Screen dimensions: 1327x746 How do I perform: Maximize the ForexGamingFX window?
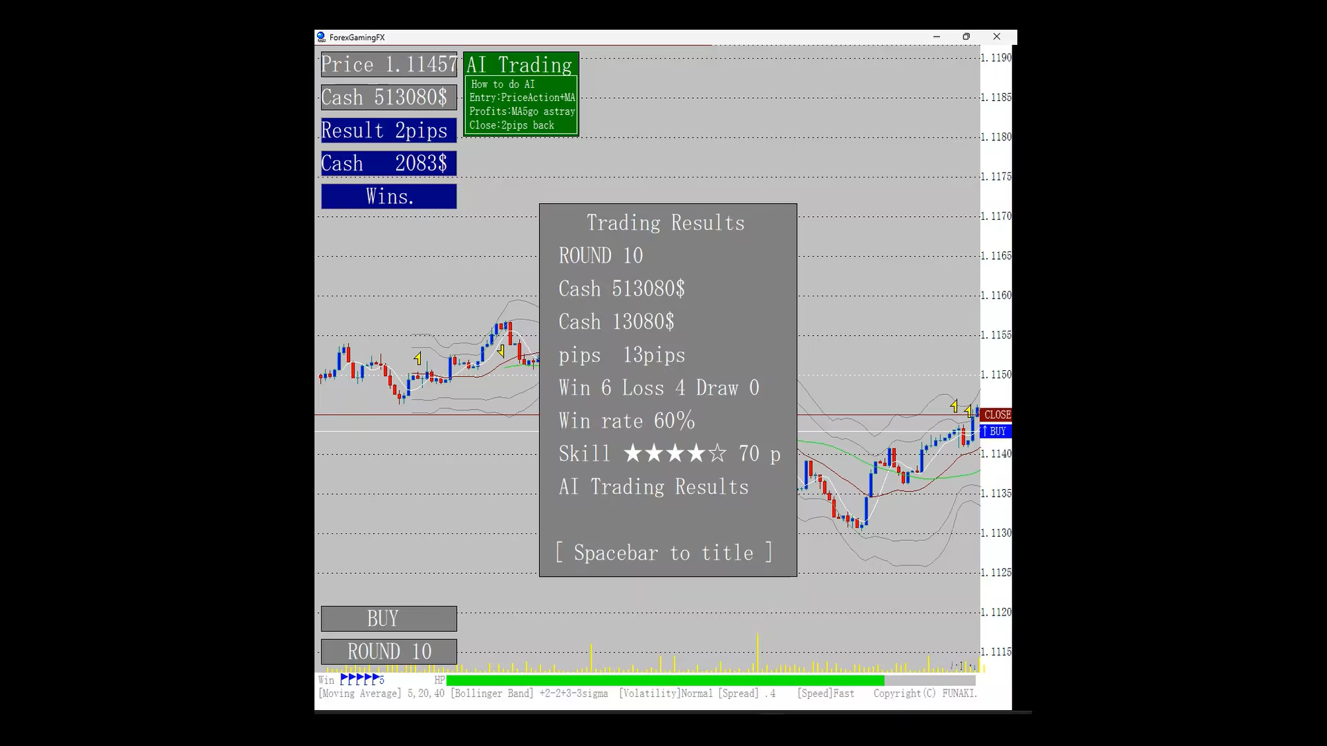pyautogui.click(x=966, y=37)
